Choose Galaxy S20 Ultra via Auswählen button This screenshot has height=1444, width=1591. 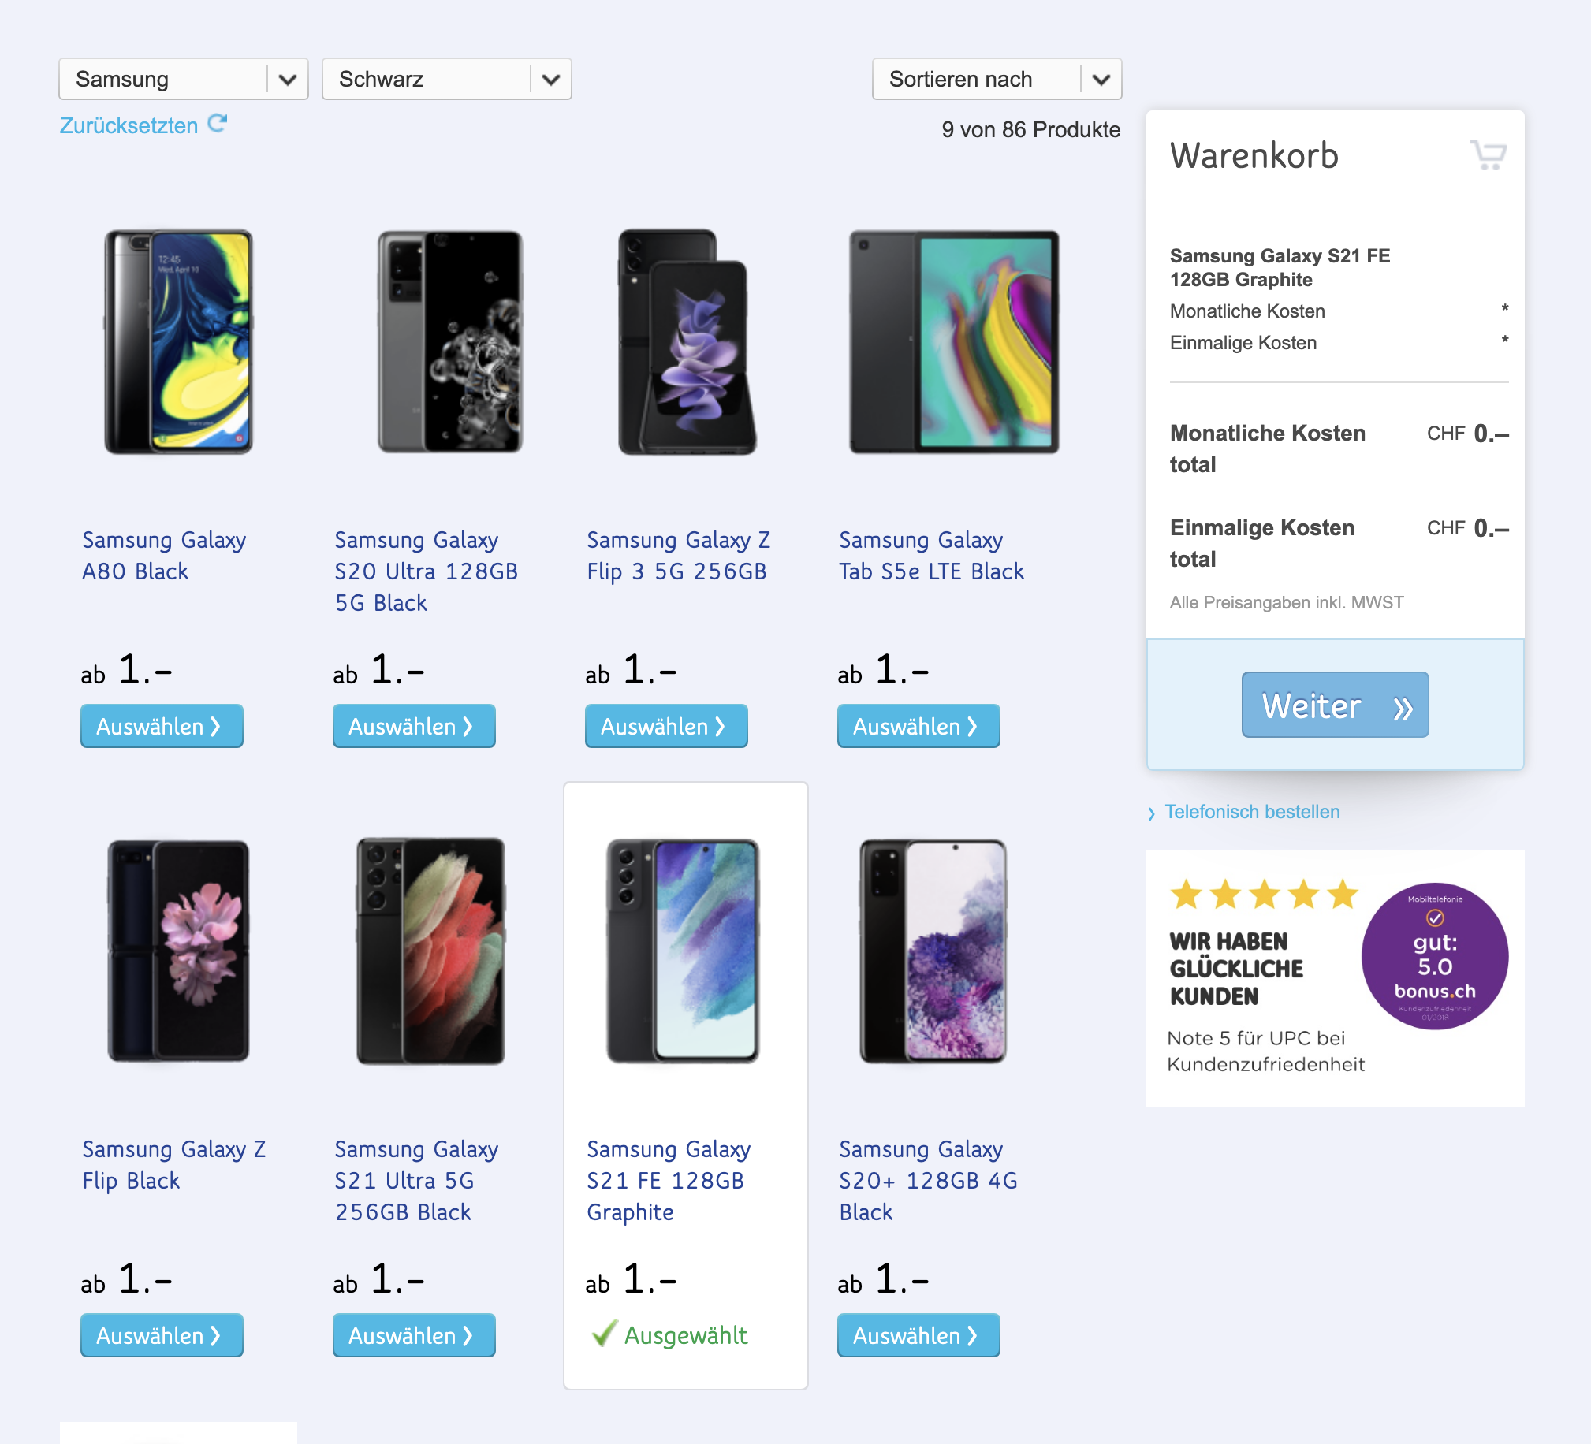[x=414, y=726]
